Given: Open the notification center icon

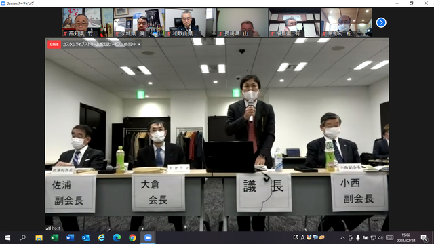Looking at the screenshot, I should pyautogui.click(x=424, y=238).
